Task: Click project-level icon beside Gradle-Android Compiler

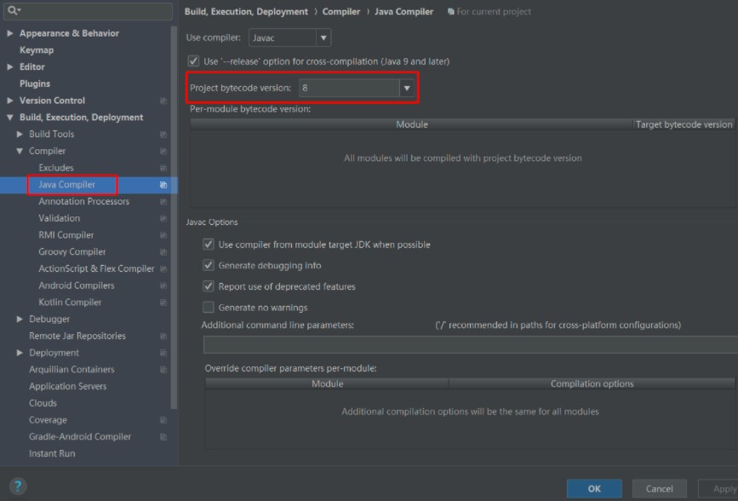Action: click(x=163, y=437)
